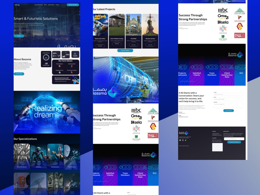Open the Ramez Elon Masr project image
The image size is (260, 195).
point(100,25)
